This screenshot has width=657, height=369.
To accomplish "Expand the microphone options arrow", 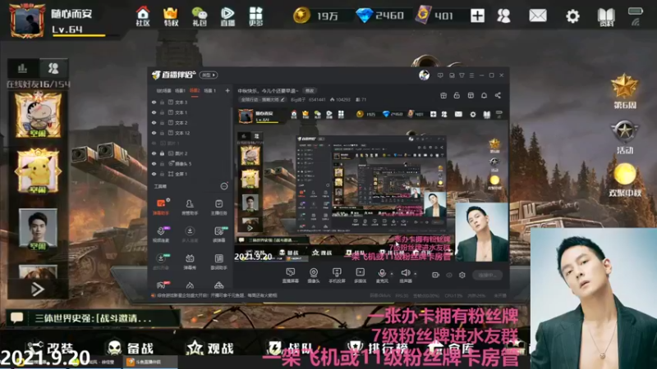I will 392,274.
